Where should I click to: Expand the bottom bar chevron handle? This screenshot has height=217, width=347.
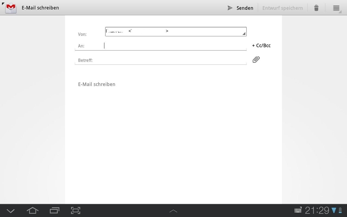coord(173,211)
